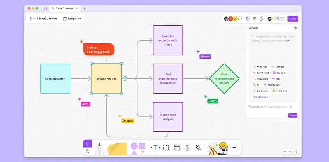This screenshot has height=162, width=329.
Task: Select the Browse recipes box
Action: pyautogui.click(x=107, y=79)
